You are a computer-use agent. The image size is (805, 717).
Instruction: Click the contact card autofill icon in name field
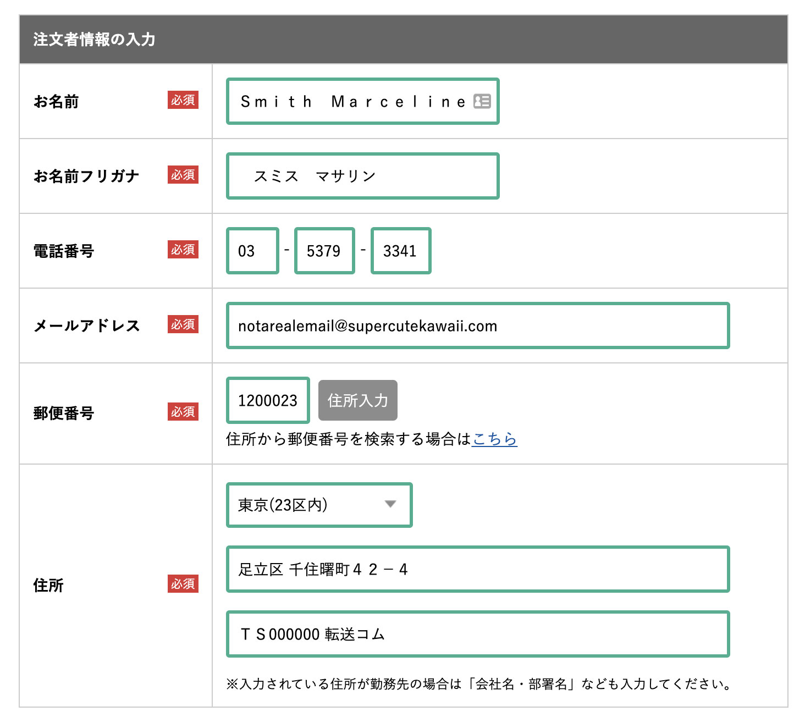[482, 101]
